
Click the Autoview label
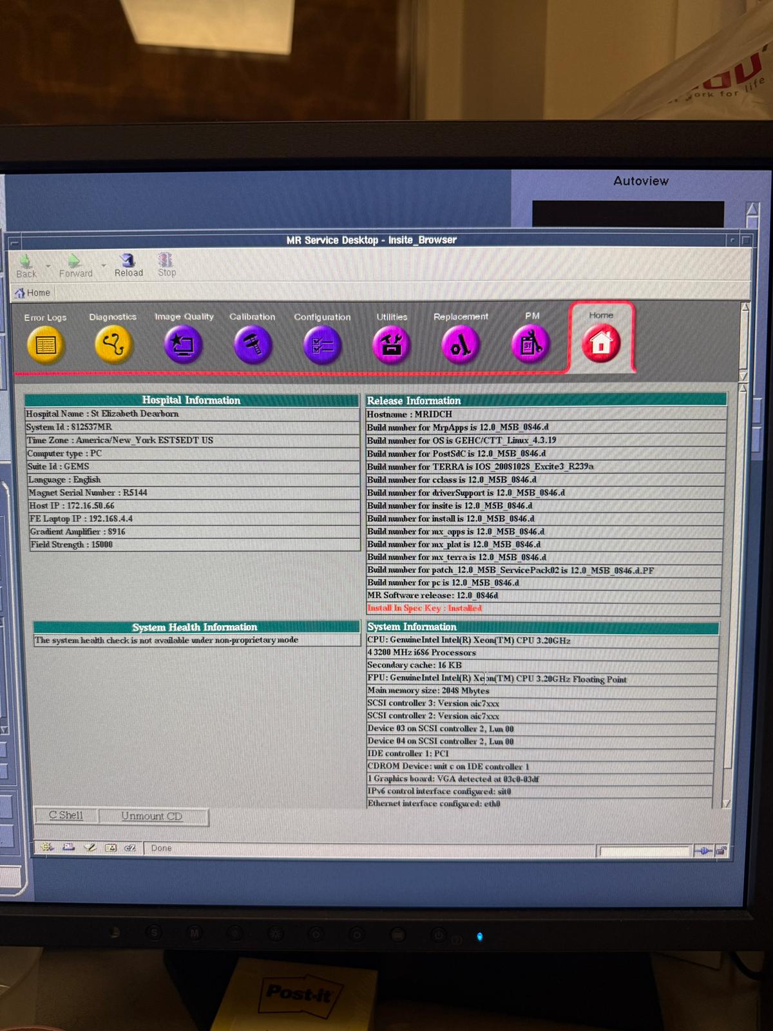click(x=640, y=181)
